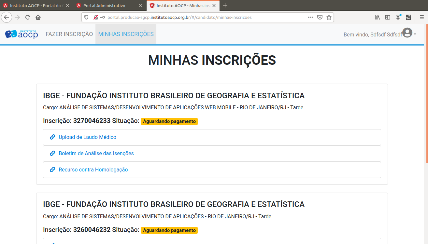Screen dimensions: 428x244
Task: Click the browser Forward arrow button
Action: (x=17, y=17)
